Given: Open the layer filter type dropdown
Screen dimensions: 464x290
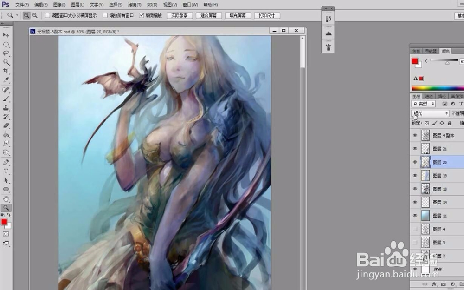Looking at the screenshot, I should [x=424, y=104].
